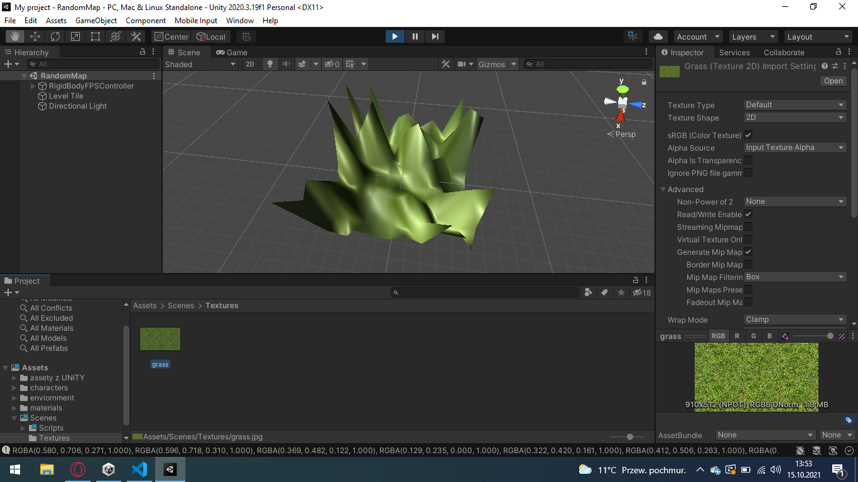Disable Read/Write Enabled checkbox

click(x=748, y=214)
